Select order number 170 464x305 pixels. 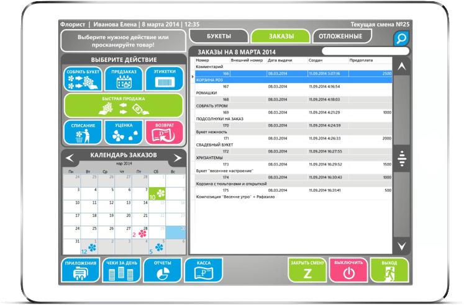point(294,125)
